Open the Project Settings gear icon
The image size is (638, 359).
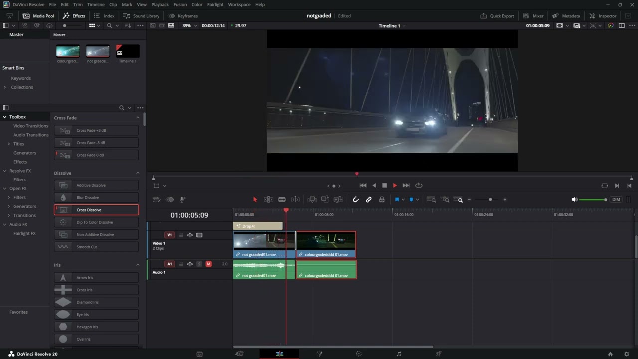[627, 354]
